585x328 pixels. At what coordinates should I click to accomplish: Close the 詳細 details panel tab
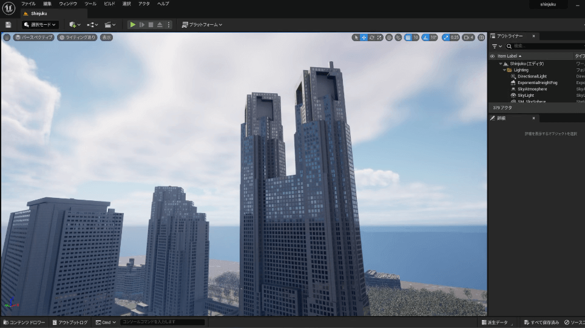[x=533, y=118]
